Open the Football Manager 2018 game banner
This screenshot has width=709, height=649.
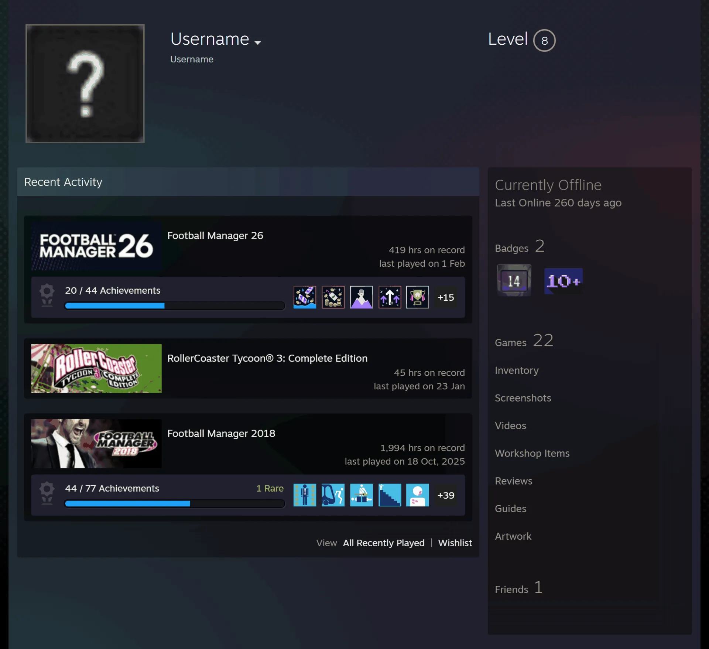[x=96, y=444]
